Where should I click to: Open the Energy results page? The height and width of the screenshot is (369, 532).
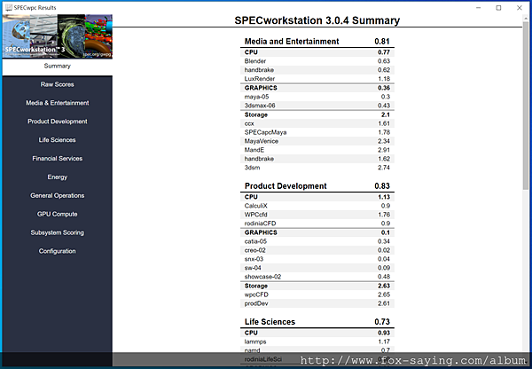57,177
